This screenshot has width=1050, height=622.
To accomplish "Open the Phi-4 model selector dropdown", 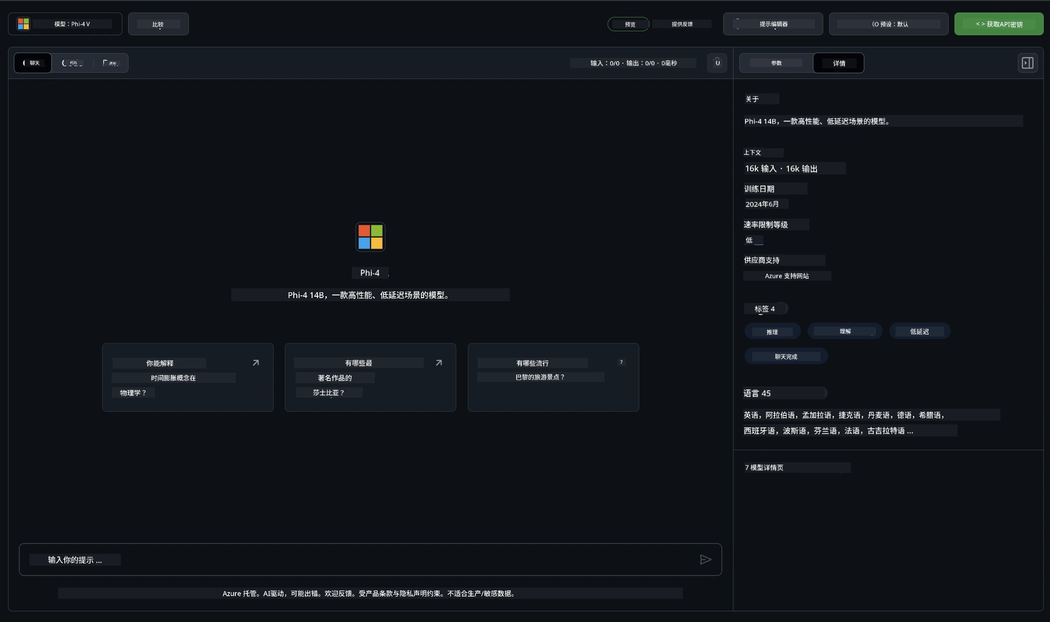I will 65,24.
